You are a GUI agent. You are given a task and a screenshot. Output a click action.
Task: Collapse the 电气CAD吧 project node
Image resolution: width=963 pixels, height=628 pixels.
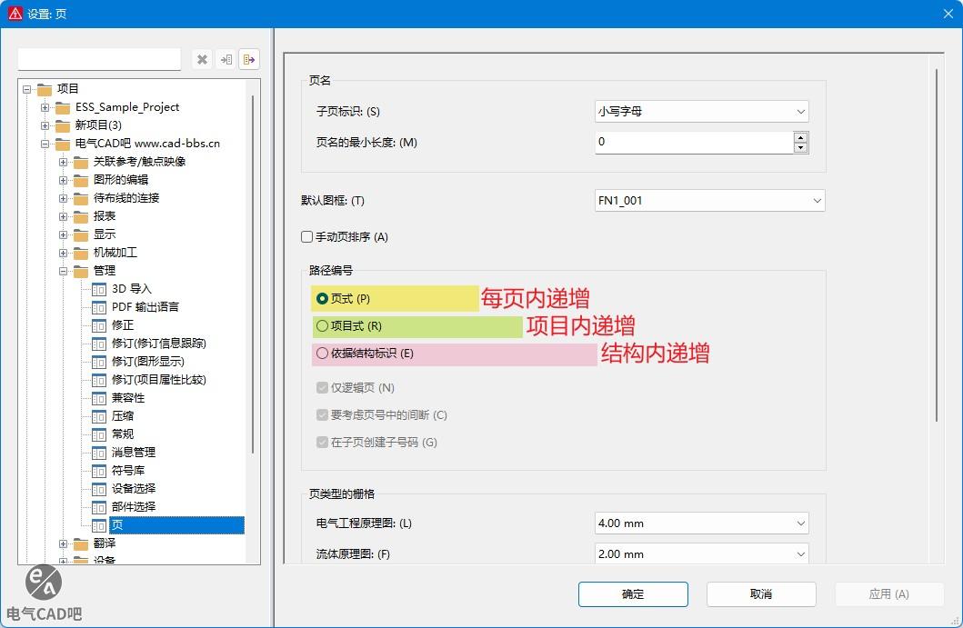click(45, 145)
